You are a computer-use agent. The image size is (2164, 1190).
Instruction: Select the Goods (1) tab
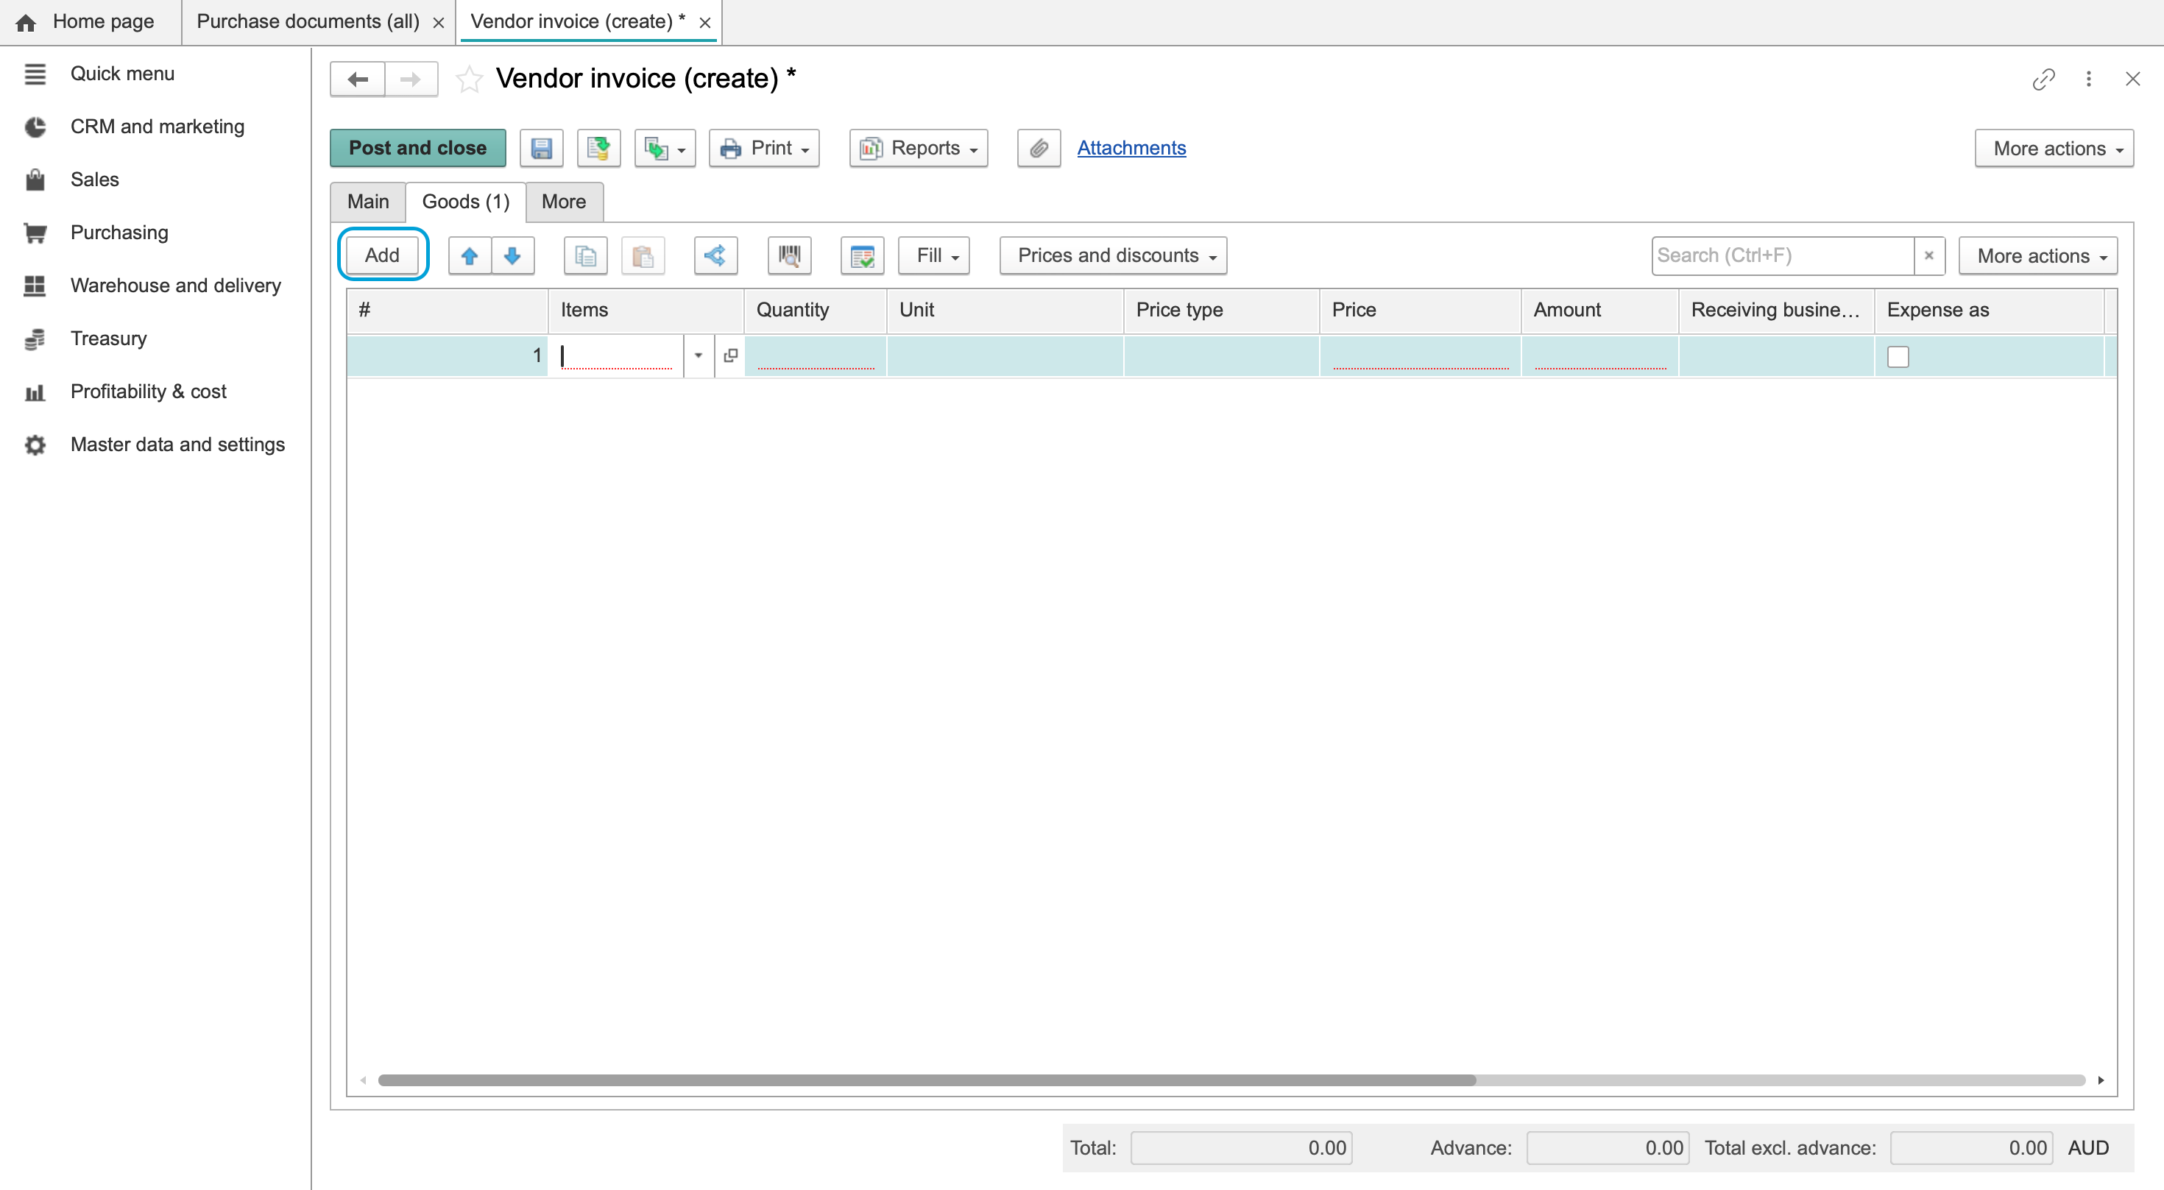coord(466,202)
